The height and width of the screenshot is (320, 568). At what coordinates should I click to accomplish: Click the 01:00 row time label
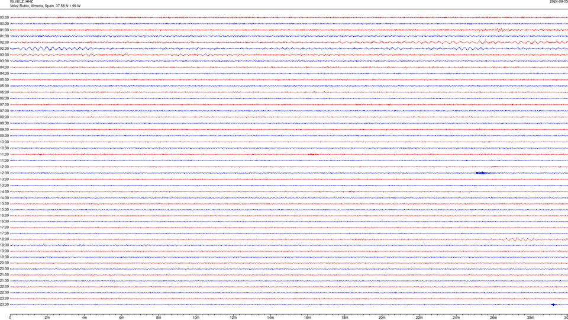4,30
